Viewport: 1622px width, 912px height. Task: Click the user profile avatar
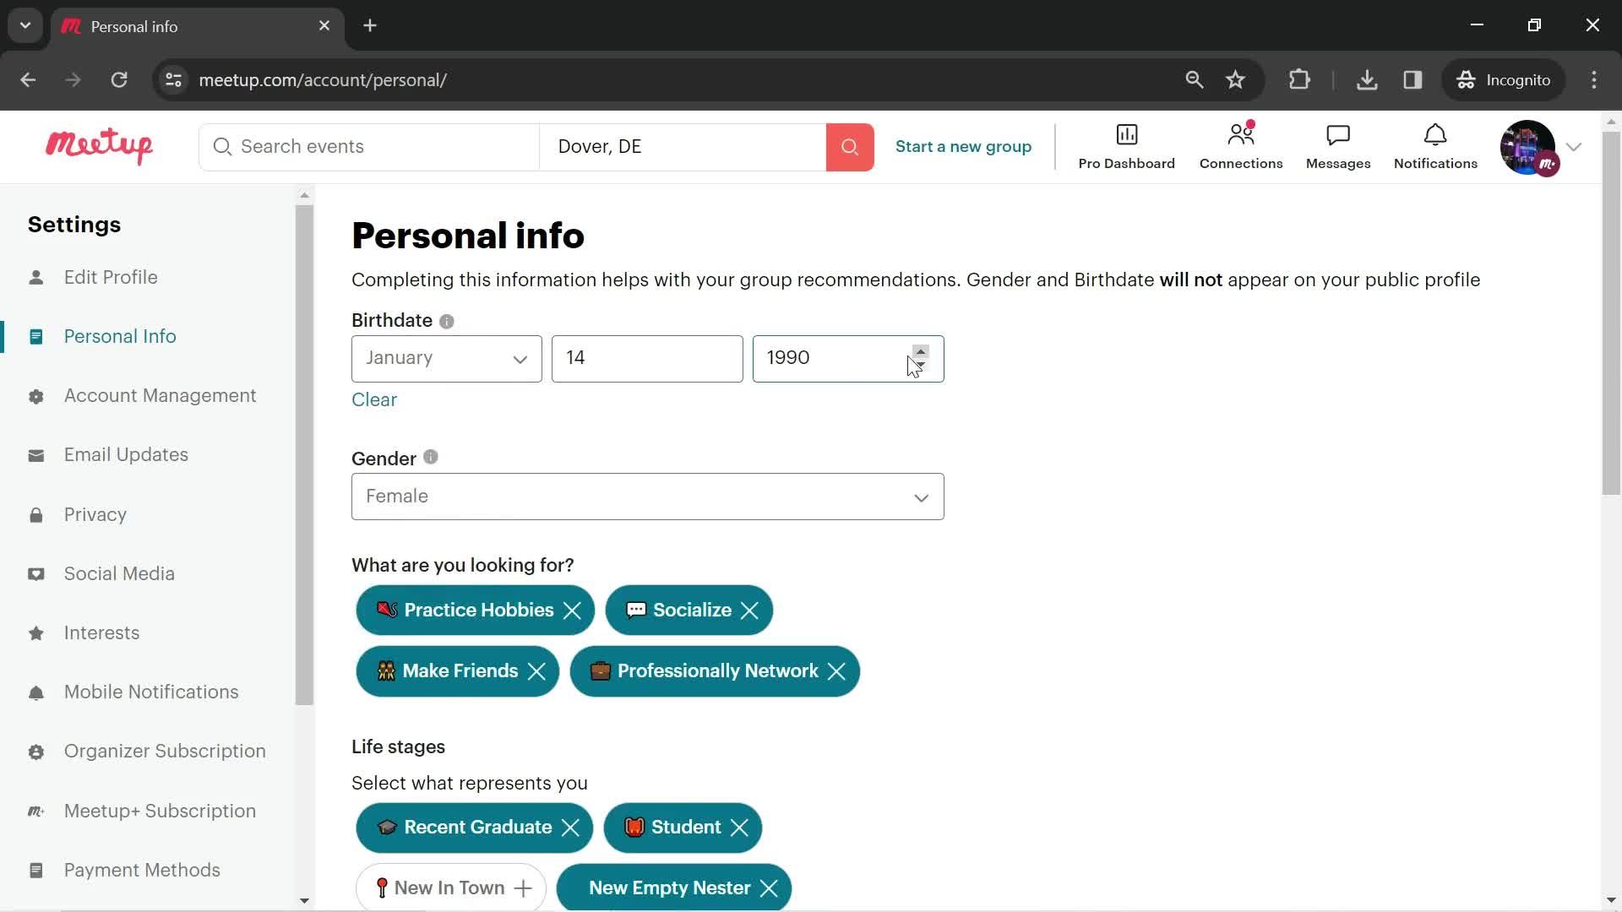[x=1530, y=146]
